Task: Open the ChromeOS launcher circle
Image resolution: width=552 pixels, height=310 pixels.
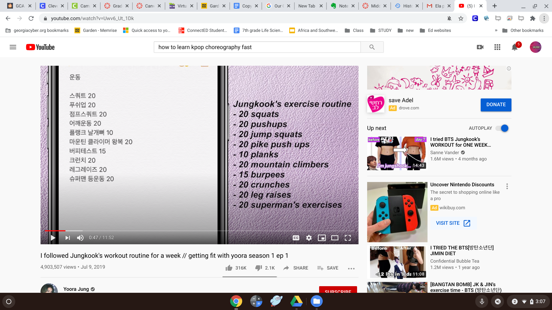Action: (9, 301)
